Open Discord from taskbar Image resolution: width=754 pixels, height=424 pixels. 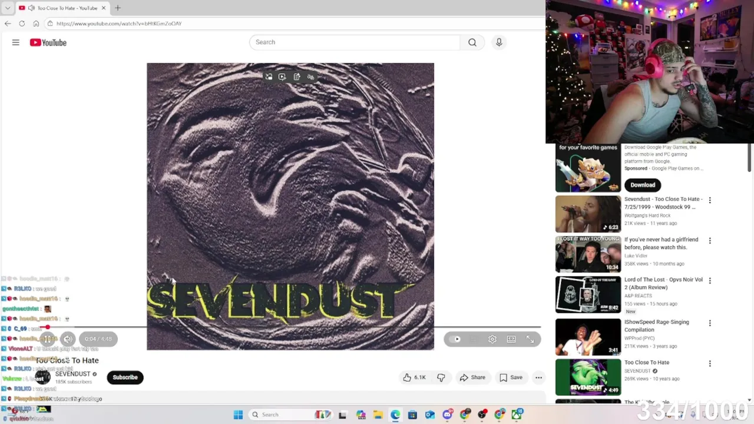click(x=448, y=415)
